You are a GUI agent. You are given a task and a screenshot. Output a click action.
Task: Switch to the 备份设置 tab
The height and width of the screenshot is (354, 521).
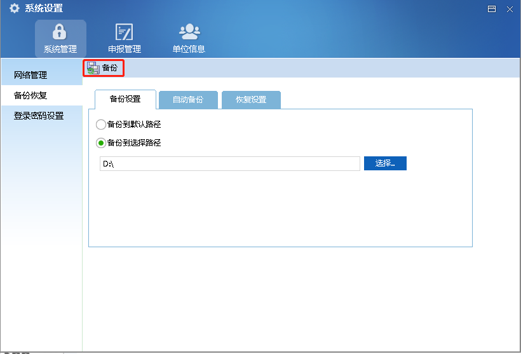click(x=125, y=99)
